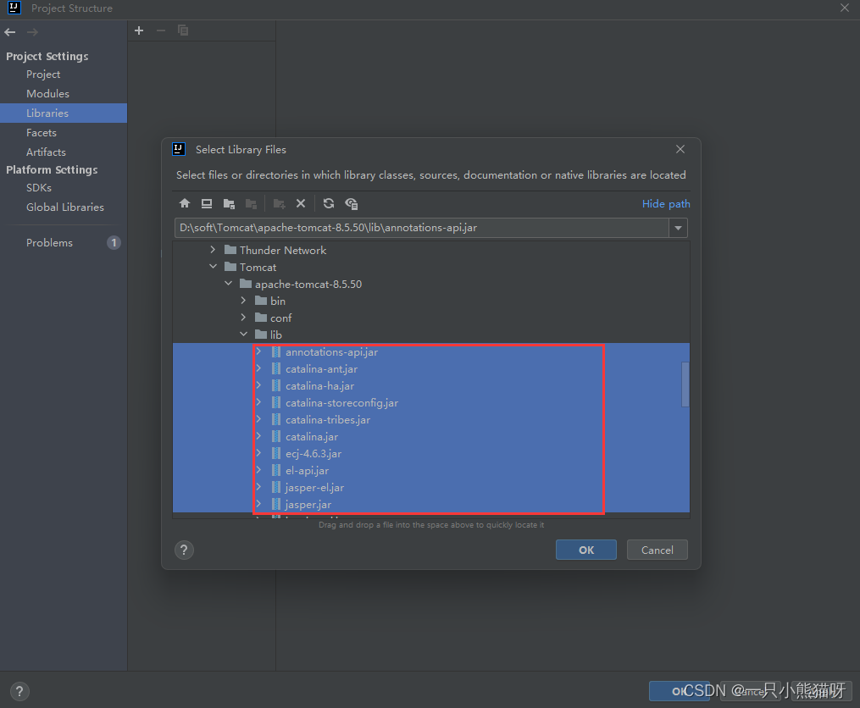Select jasper-el.jar
This screenshot has height=708, width=860.
430,488
